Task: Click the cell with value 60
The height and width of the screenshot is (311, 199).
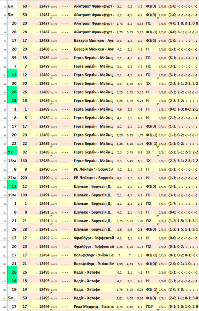Action: (x=24, y=6)
